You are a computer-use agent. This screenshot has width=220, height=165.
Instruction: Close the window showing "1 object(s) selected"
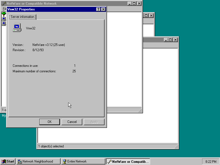pos(175,40)
